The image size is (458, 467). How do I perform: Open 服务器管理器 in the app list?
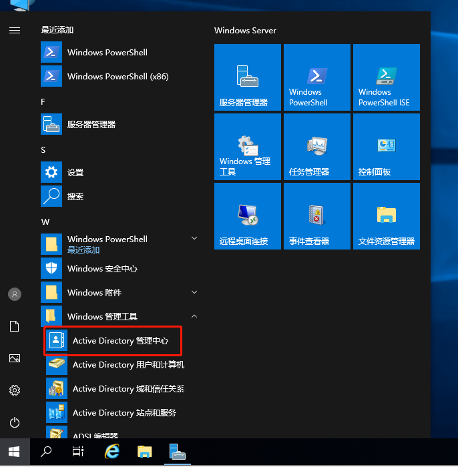click(x=120, y=124)
